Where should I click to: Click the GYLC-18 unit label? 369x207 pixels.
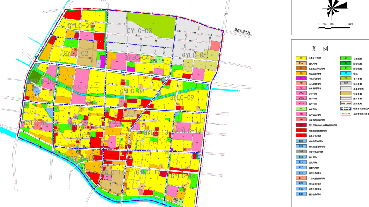pos(183,176)
